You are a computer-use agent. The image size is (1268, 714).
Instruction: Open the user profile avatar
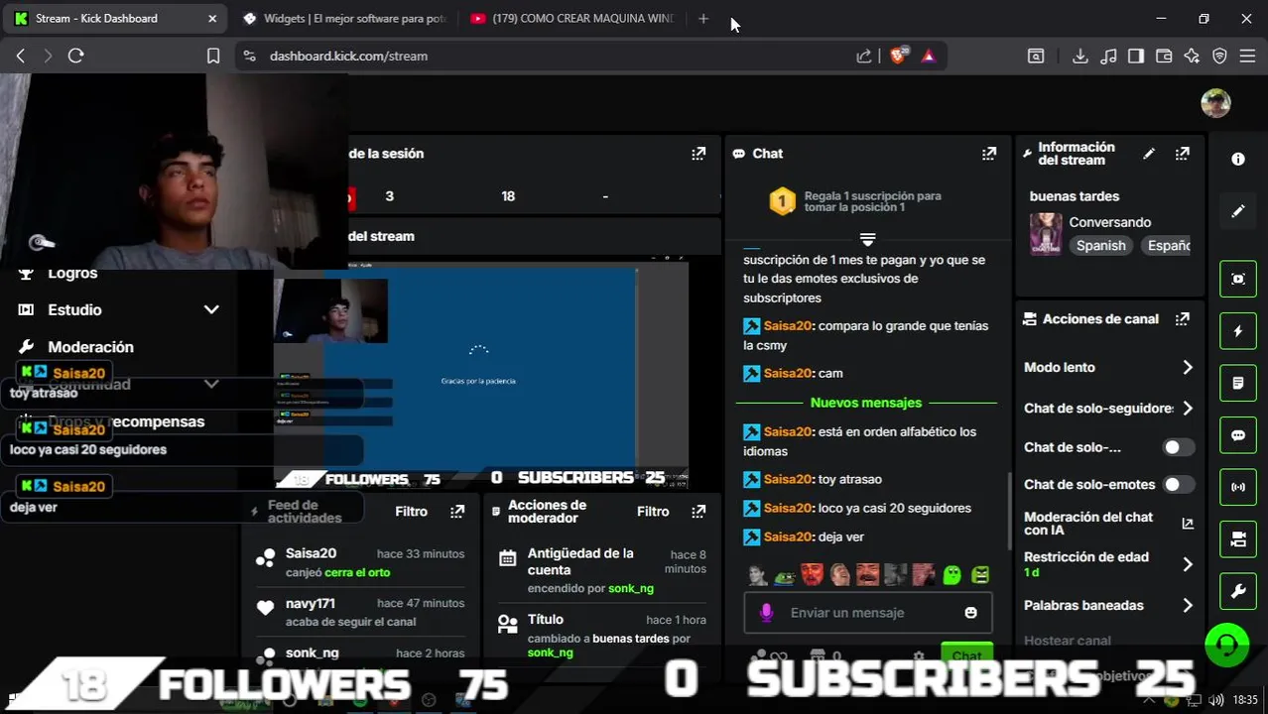coord(1215,103)
